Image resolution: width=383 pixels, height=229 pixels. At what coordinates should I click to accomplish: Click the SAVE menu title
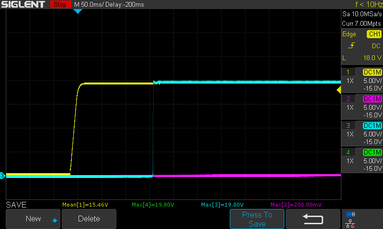pos(16,205)
